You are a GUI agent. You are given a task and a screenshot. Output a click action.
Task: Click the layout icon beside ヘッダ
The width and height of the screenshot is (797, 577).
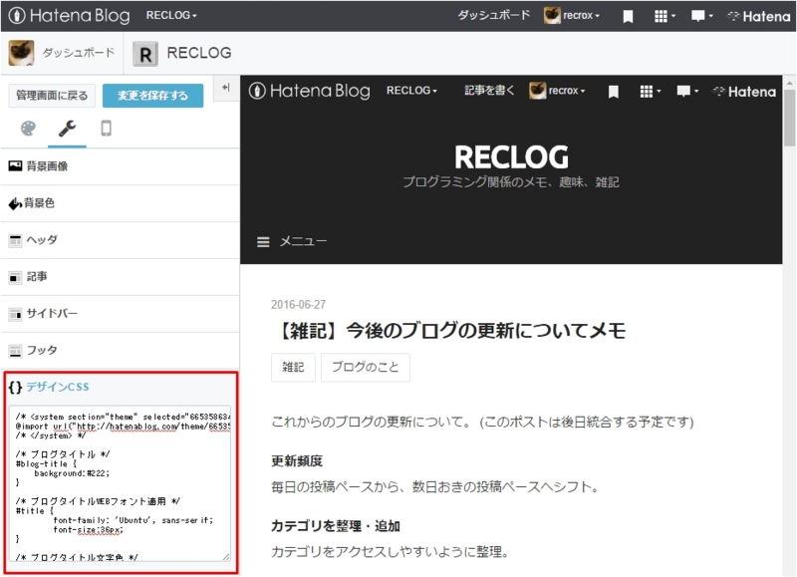(x=15, y=240)
